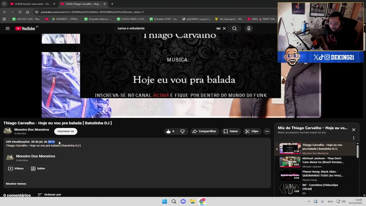
Task: Open Discord from taskbar
Action: tap(183, 201)
